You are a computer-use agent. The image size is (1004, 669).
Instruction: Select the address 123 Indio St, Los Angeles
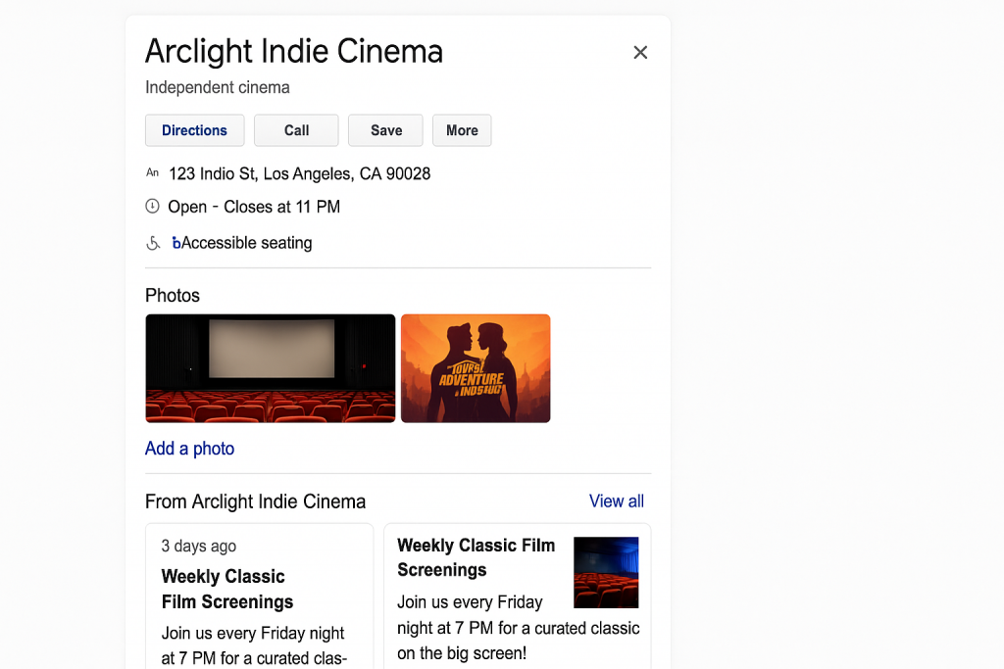pyautogui.click(x=300, y=174)
